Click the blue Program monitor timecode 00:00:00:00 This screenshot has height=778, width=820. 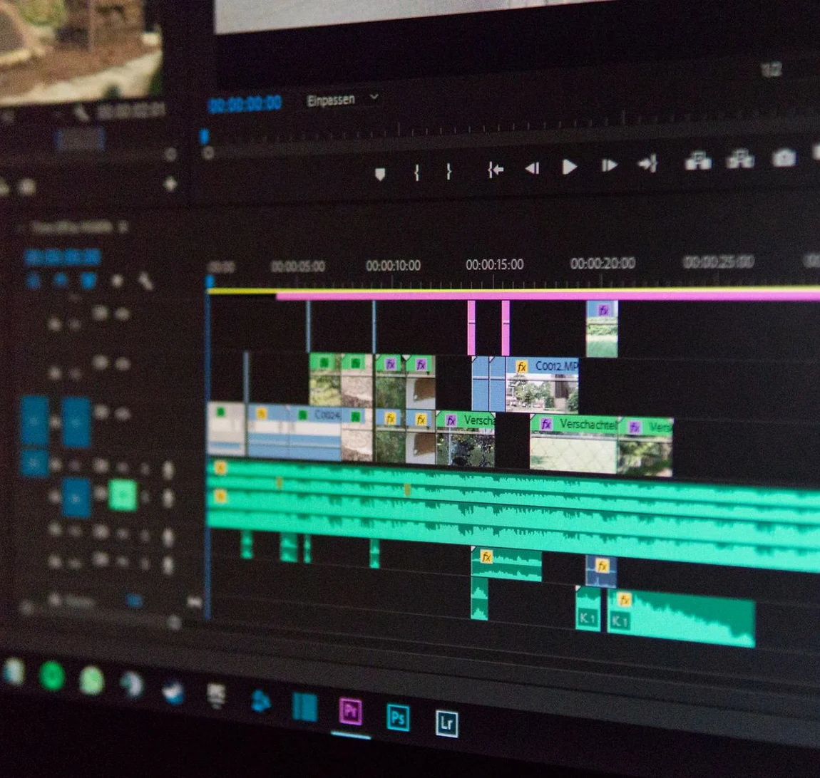click(x=245, y=104)
